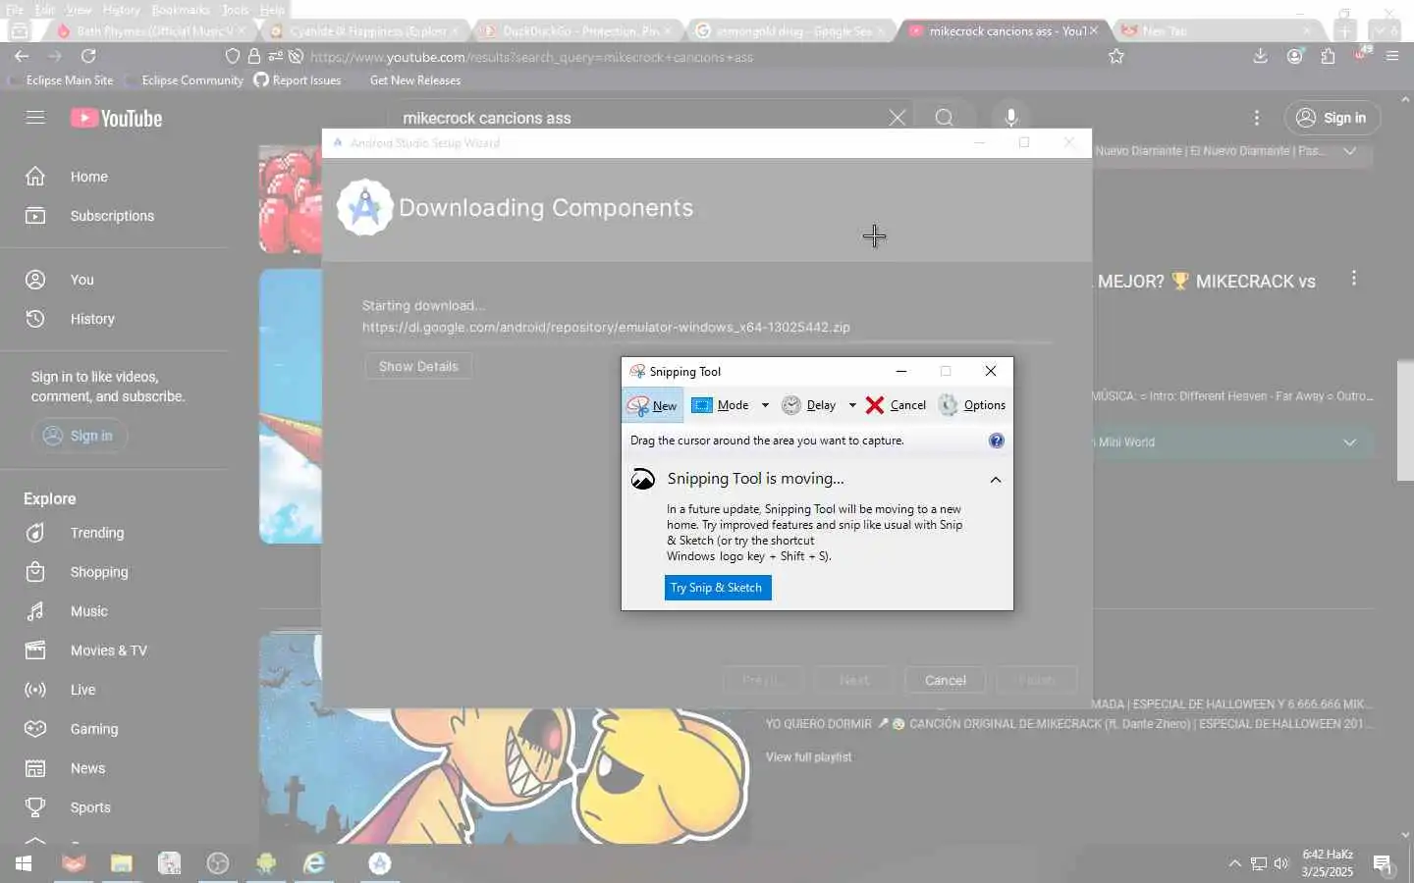Viewport: 1414px width, 883px height.
Task: Open the YouTube hamburger guide menu
Action: (x=35, y=118)
